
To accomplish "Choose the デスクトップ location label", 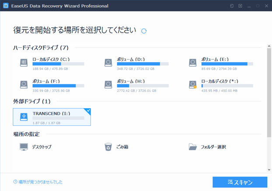I will tap(42, 147).
